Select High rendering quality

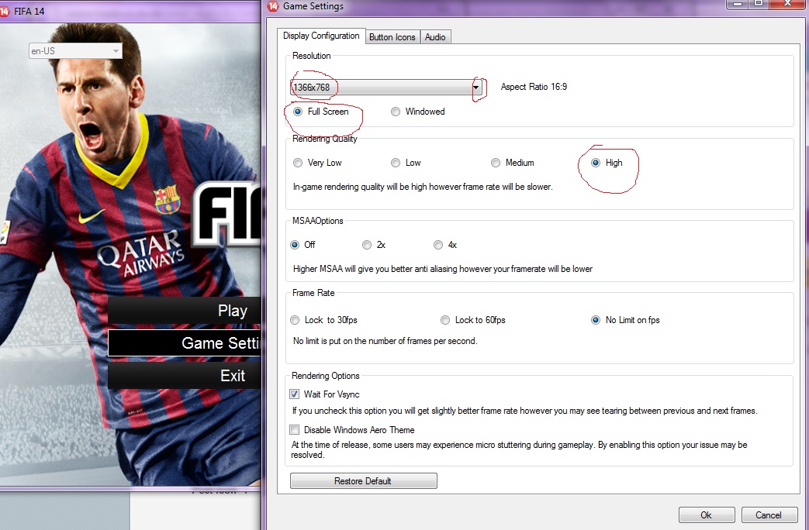(x=596, y=163)
